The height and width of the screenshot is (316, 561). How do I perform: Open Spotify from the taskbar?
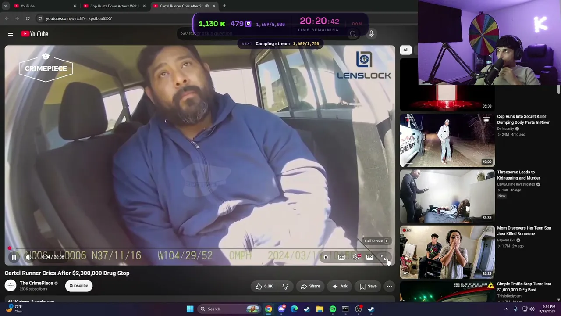coord(333,309)
